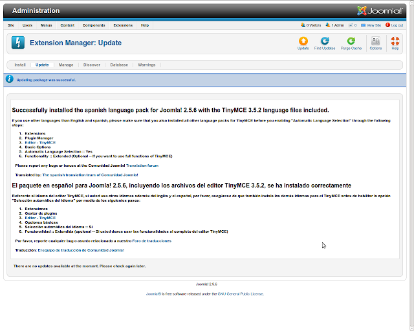
Task: Open the Foro de traducciones link
Action: coord(151,240)
